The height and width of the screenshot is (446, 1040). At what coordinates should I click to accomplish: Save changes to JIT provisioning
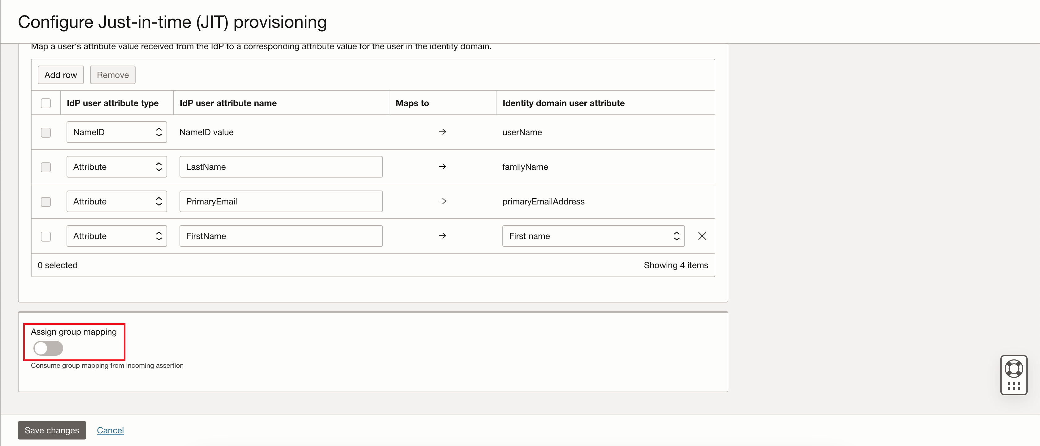[52, 430]
